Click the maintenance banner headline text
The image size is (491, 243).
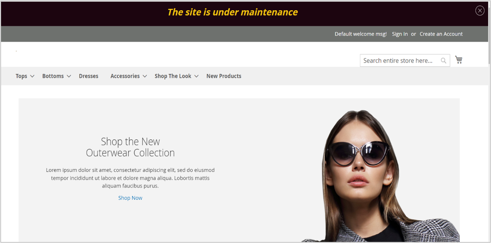(233, 12)
